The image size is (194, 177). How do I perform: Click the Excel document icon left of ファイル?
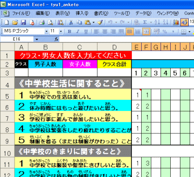pos(6,13)
